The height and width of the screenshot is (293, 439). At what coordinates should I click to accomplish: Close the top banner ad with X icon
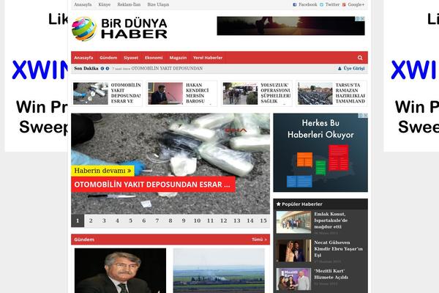pyautogui.click(x=362, y=18)
